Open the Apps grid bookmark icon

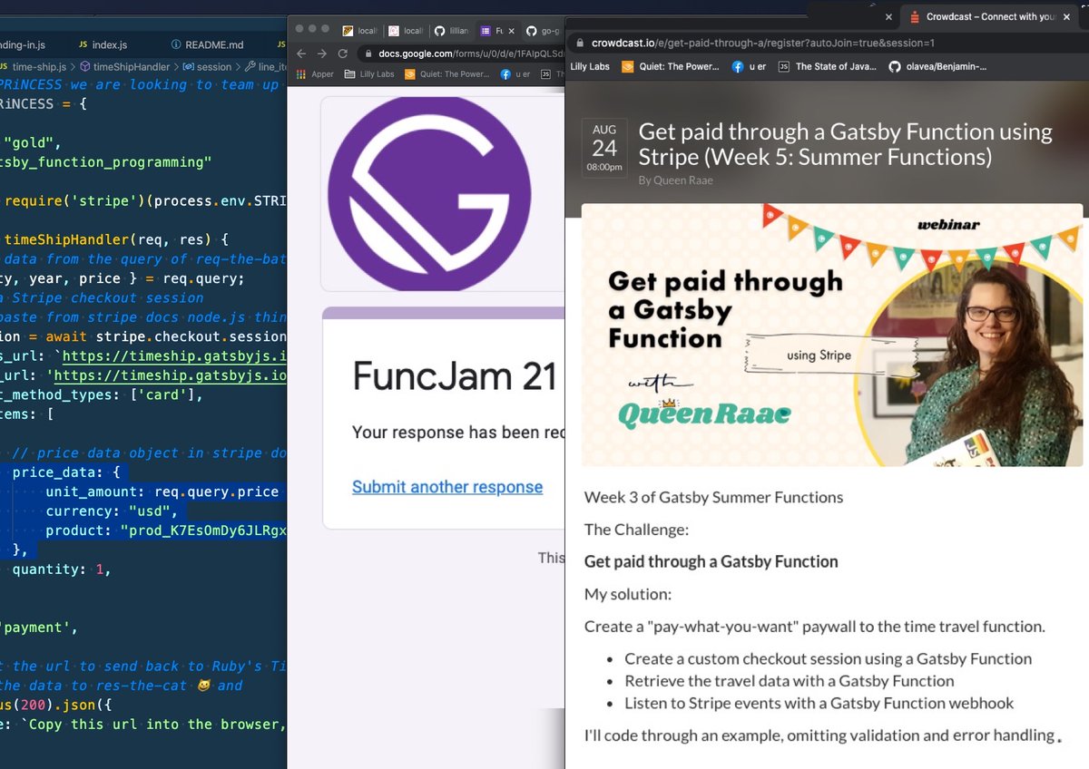point(302,74)
